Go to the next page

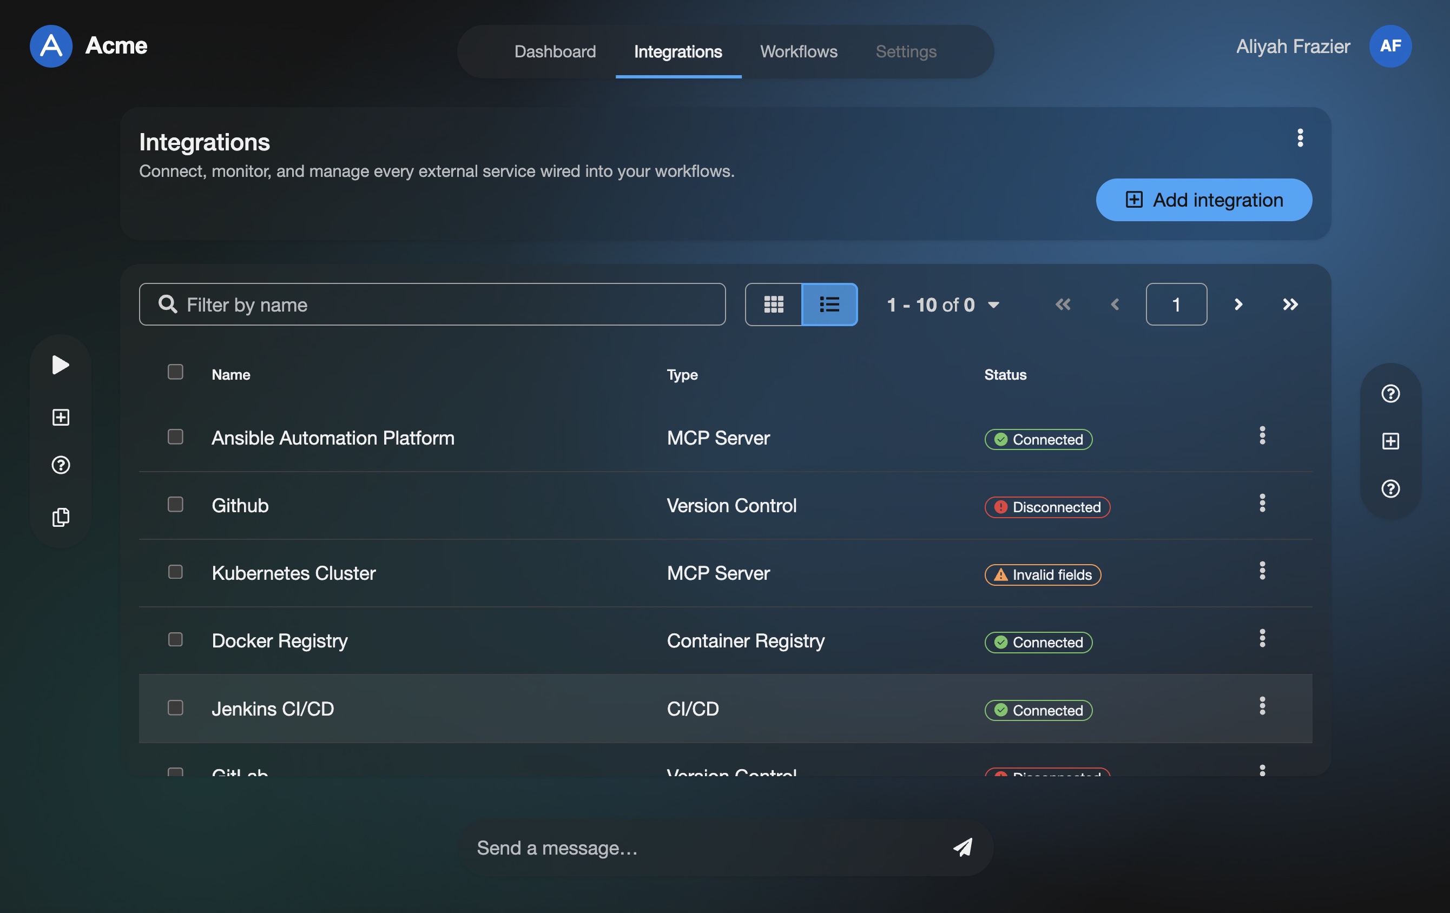(1238, 305)
